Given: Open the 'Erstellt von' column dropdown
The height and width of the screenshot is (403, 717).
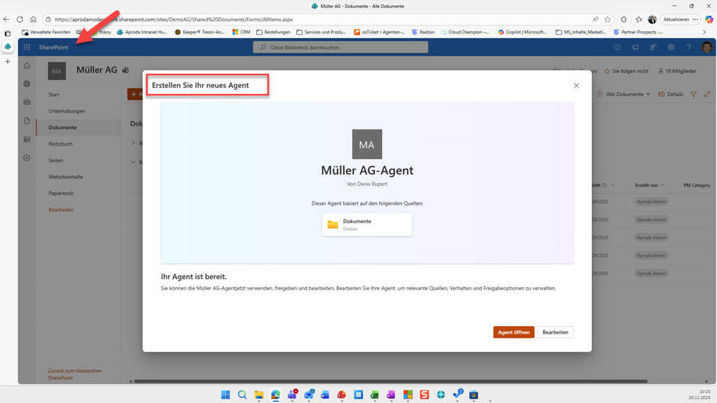Looking at the screenshot, I should coord(649,185).
